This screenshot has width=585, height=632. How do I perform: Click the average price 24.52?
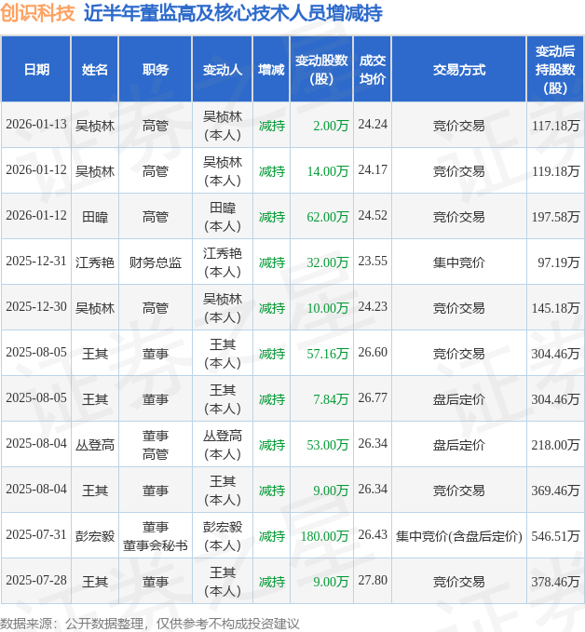(373, 215)
